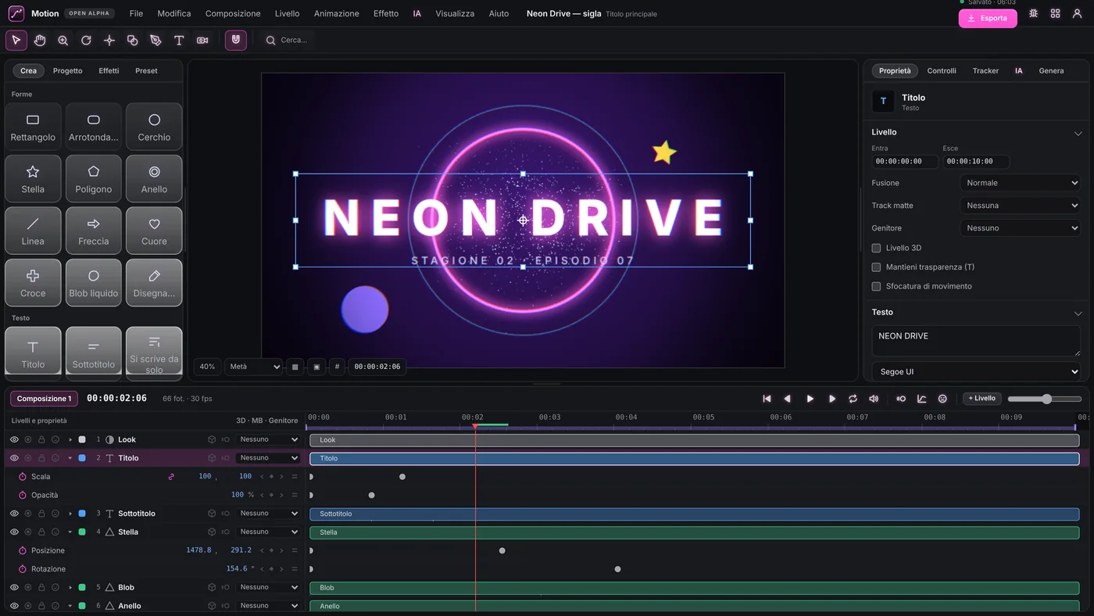1094x616 pixels.
Task: Add a Linea shape
Action: point(33,231)
